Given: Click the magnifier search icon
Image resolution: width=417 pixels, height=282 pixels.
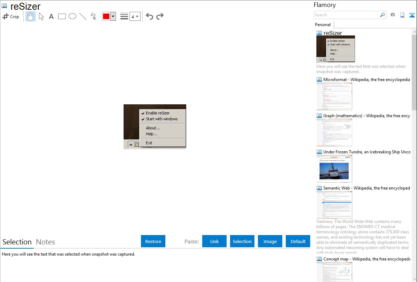Looking at the screenshot, I should click(383, 15).
